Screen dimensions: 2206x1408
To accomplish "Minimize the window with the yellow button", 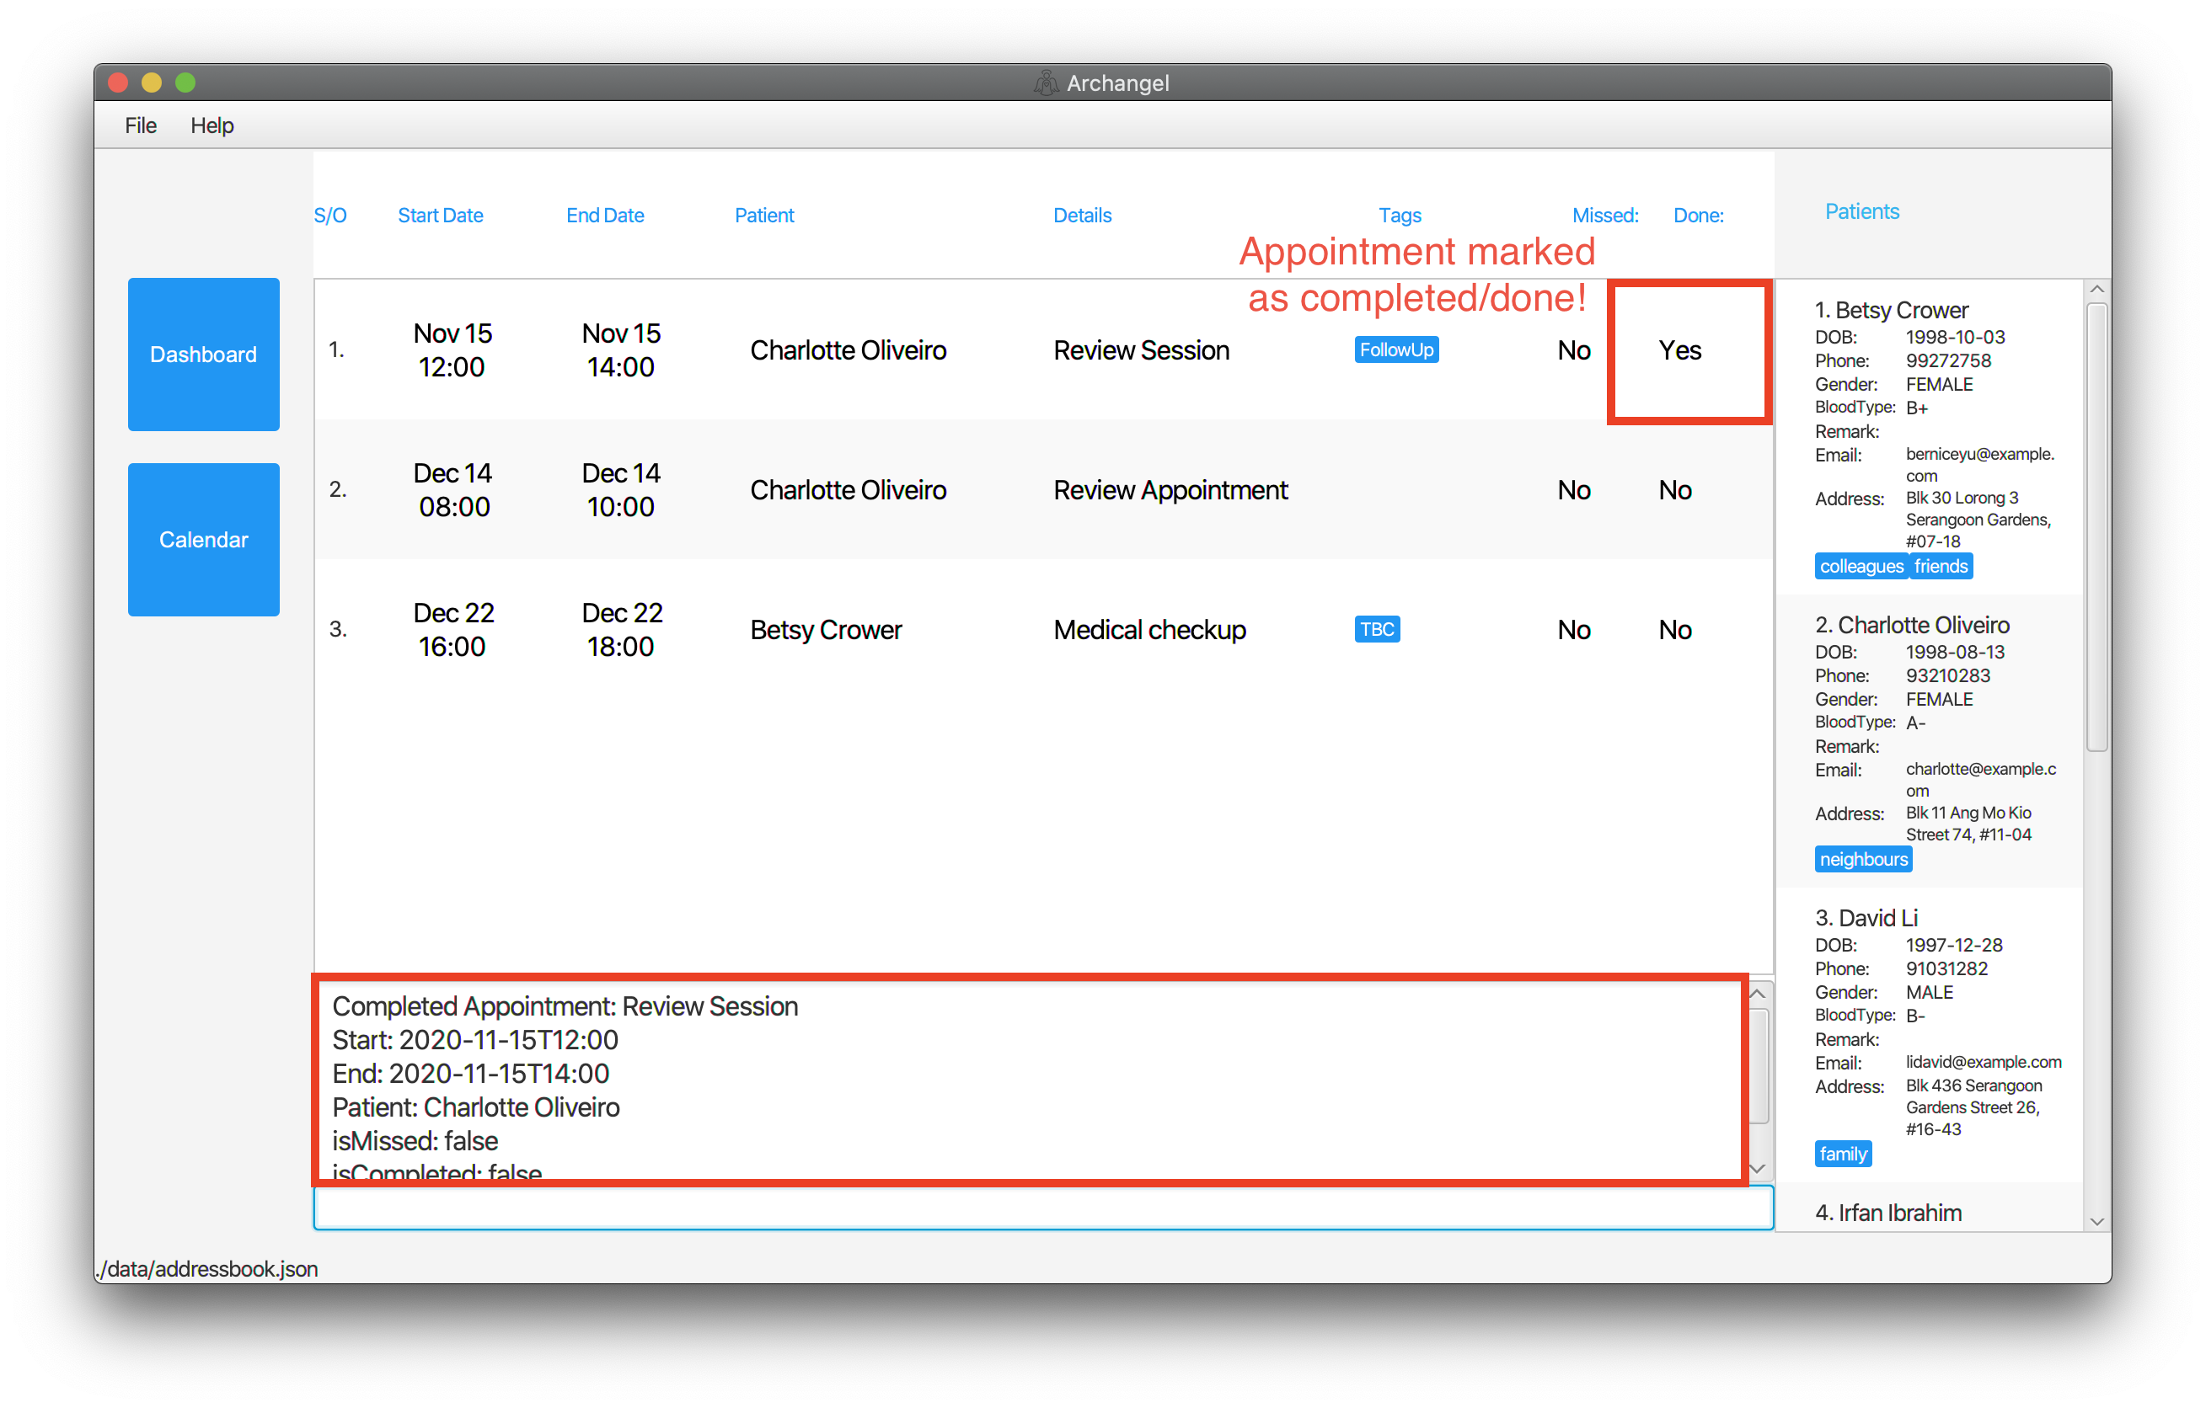I will [x=151, y=83].
